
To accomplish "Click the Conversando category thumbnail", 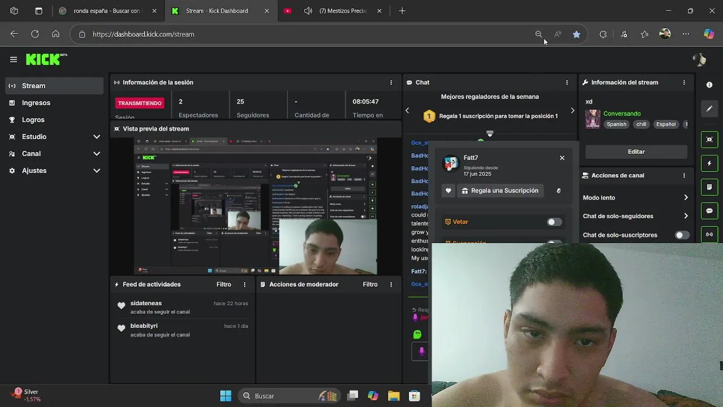I will click(x=593, y=119).
